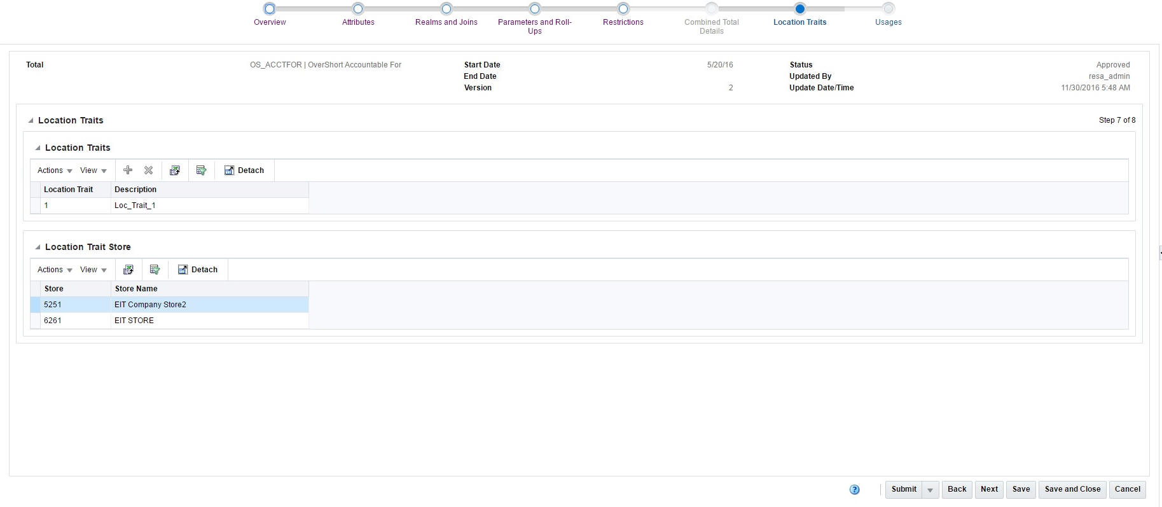The image size is (1162, 507).
Task: Go to the Parameters and Roll-Ups step
Action: point(535,27)
